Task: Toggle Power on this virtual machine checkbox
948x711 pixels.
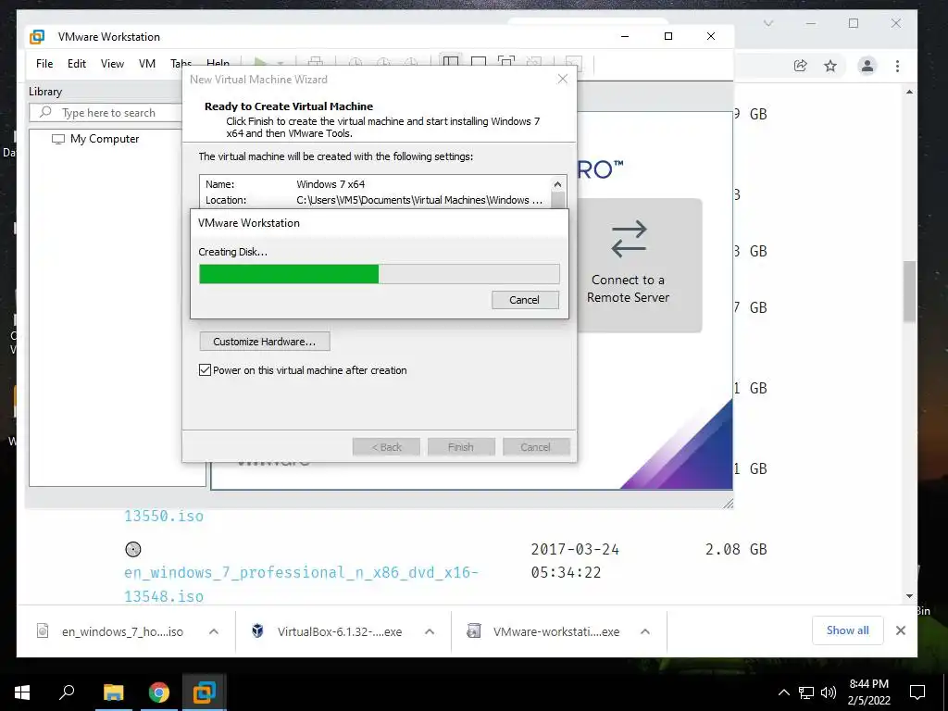Action: (x=205, y=370)
